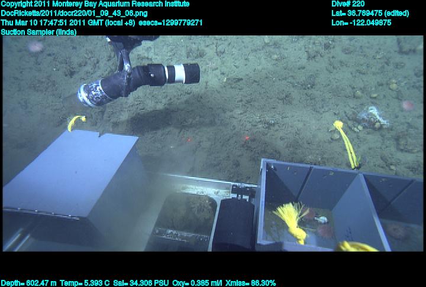Viewport: 426px width, 287px height.
Task: Select the 'Sal= 34.306 PSU' readout
Action: [x=141, y=283]
